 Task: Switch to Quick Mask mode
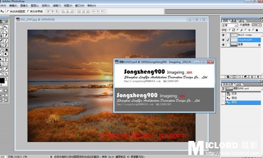[6, 90]
